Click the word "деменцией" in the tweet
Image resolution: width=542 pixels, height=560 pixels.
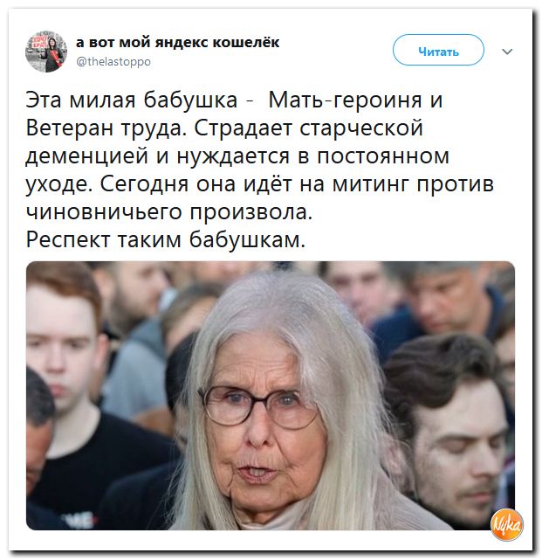click(x=87, y=156)
